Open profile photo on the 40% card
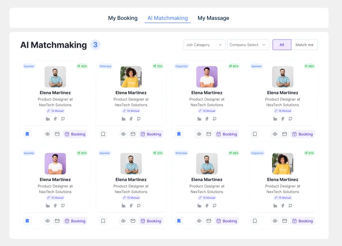342x246 pixels. pyautogui.click(x=55, y=76)
